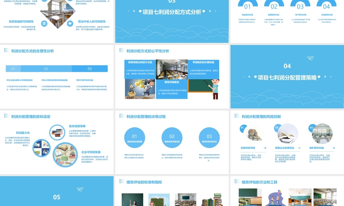Click the diamond-shaped classroom photo

click(58, 13)
